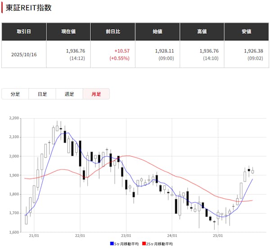
Task: Click the 1,900 y-axis label
Action: 14,175
